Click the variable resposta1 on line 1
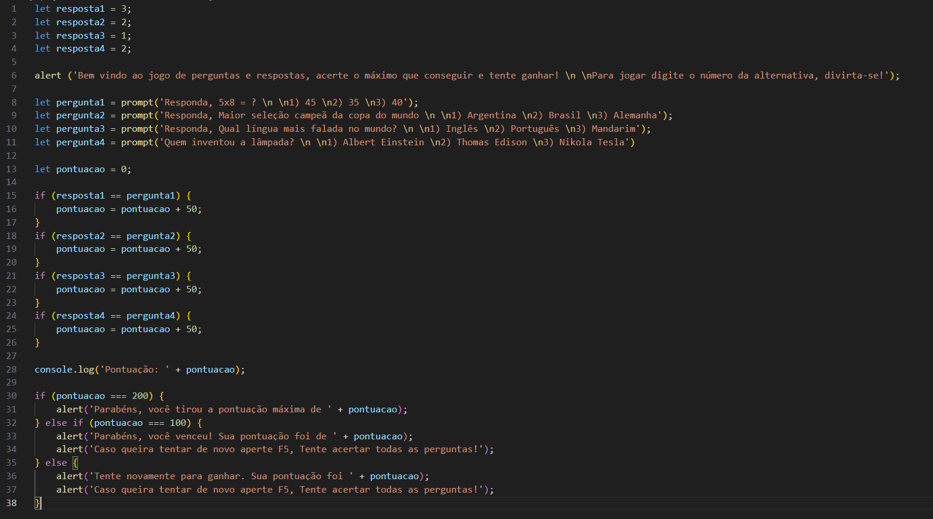933x519 pixels. click(x=80, y=9)
